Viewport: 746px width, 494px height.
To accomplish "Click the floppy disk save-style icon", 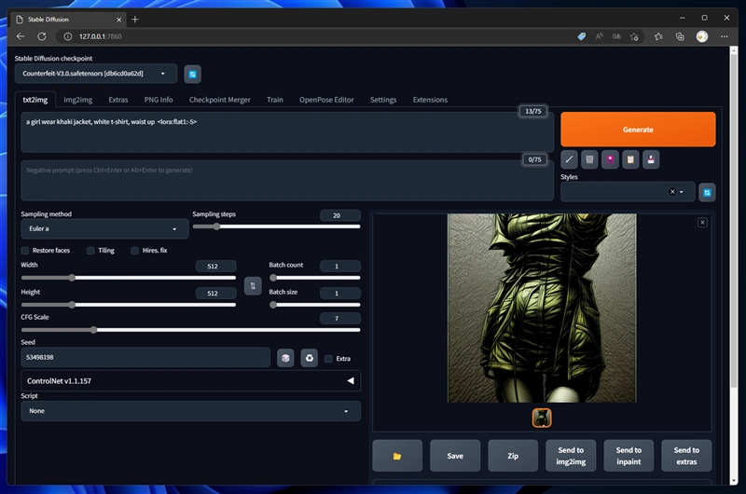I will [651, 159].
